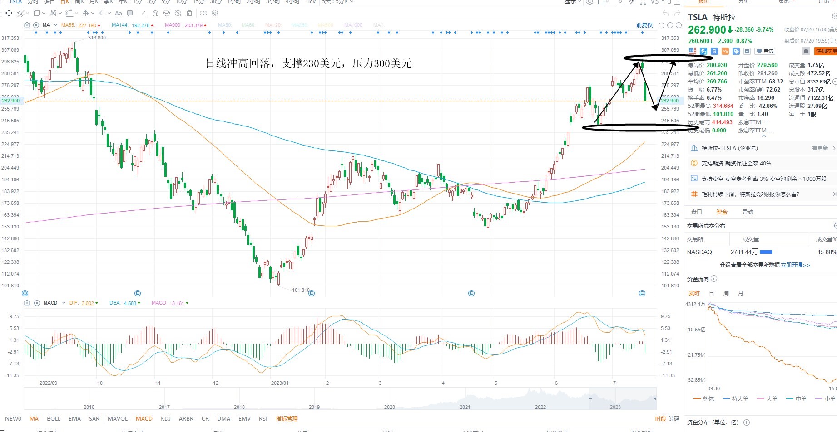
Task: Expand the MA indicator dropdown
Action: tap(55, 25)
